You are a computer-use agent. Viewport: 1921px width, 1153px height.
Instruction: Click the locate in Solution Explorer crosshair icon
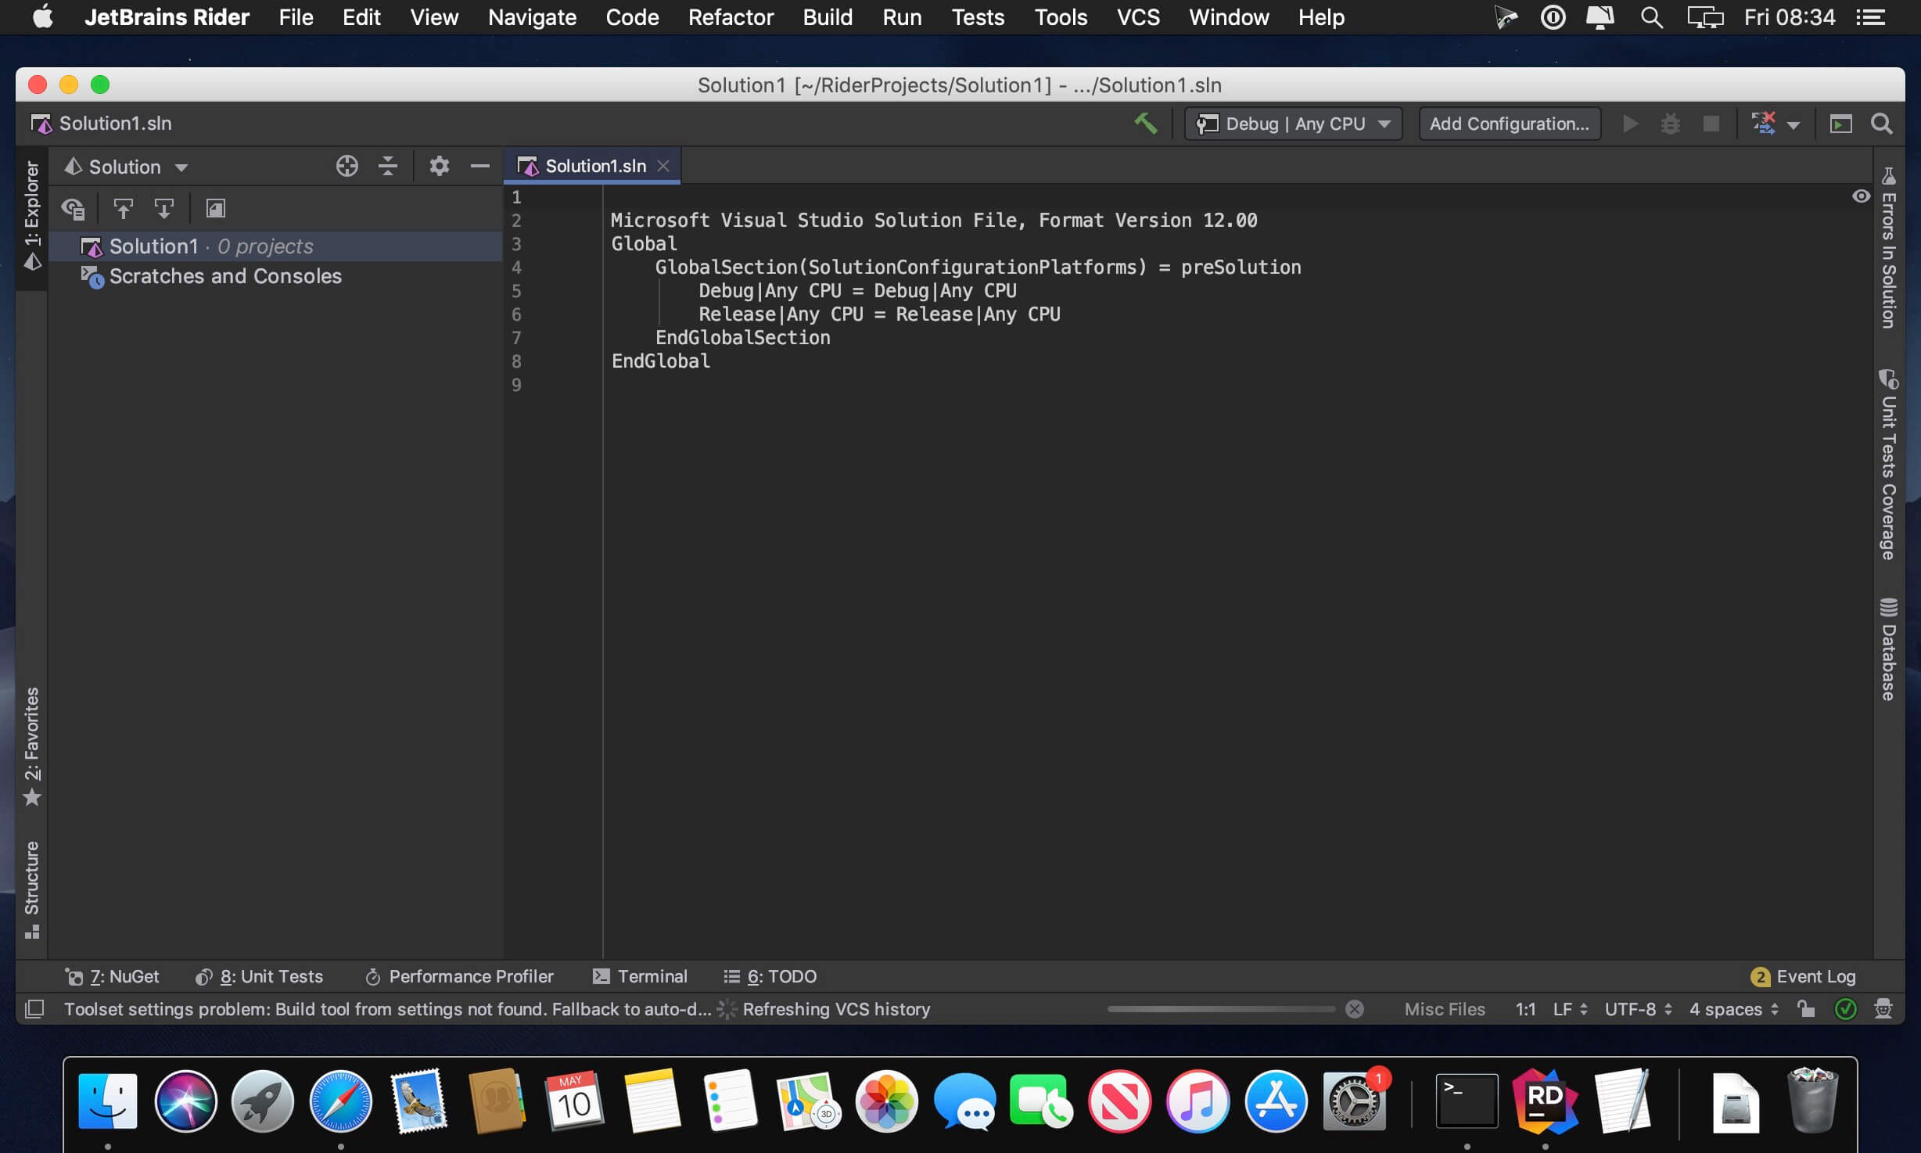(346, 166)
